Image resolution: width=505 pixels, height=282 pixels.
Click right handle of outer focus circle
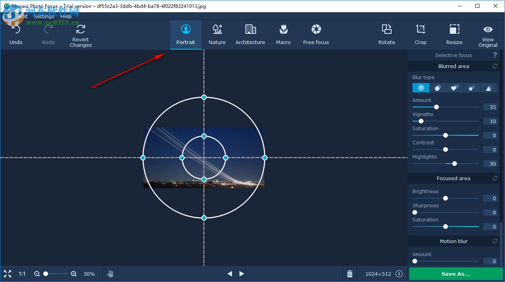click(265, 158)
